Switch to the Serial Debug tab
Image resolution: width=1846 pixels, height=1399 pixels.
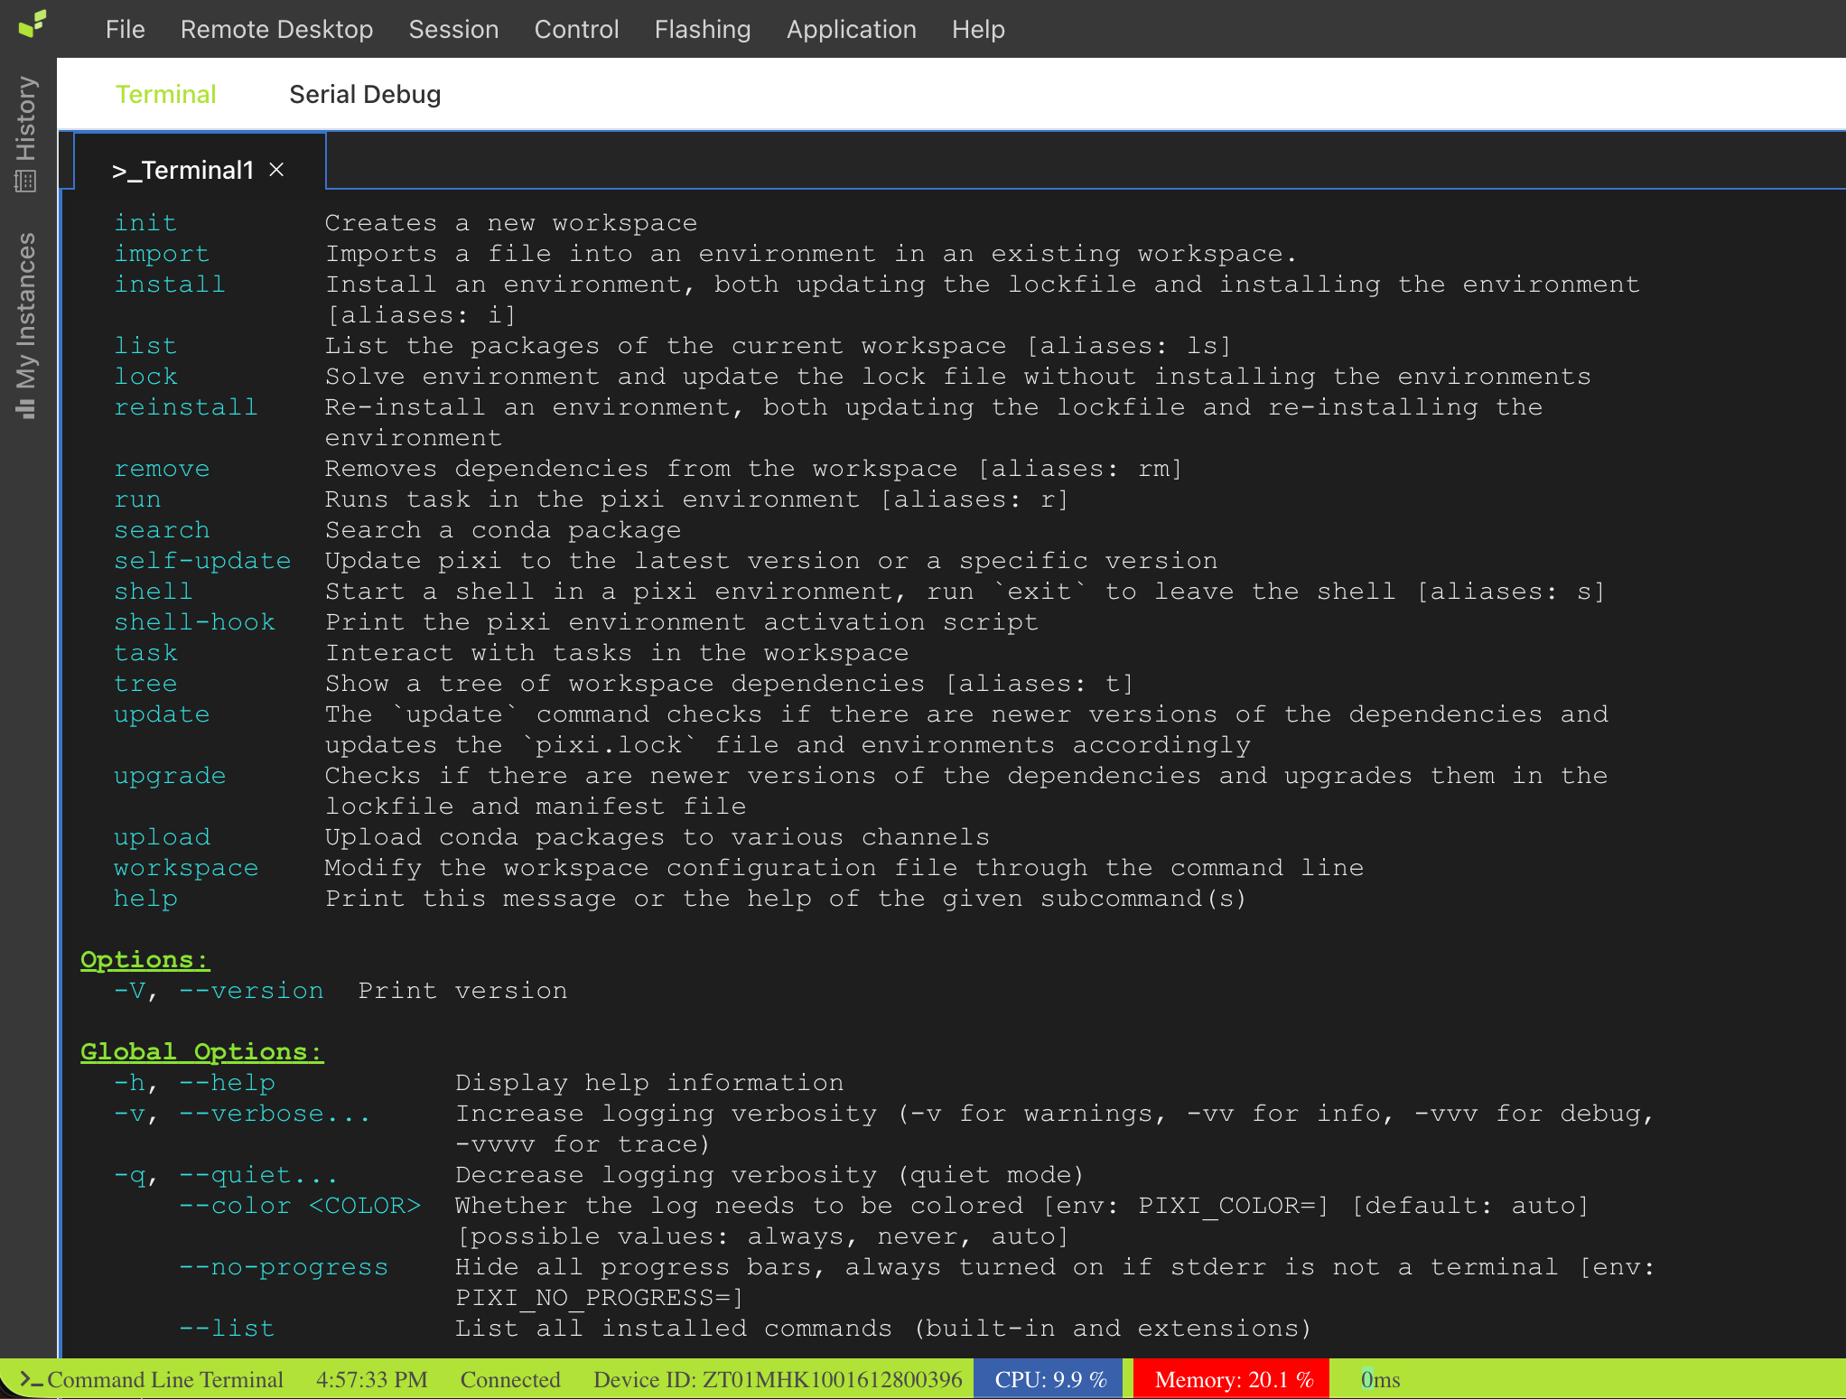[365, 94]
